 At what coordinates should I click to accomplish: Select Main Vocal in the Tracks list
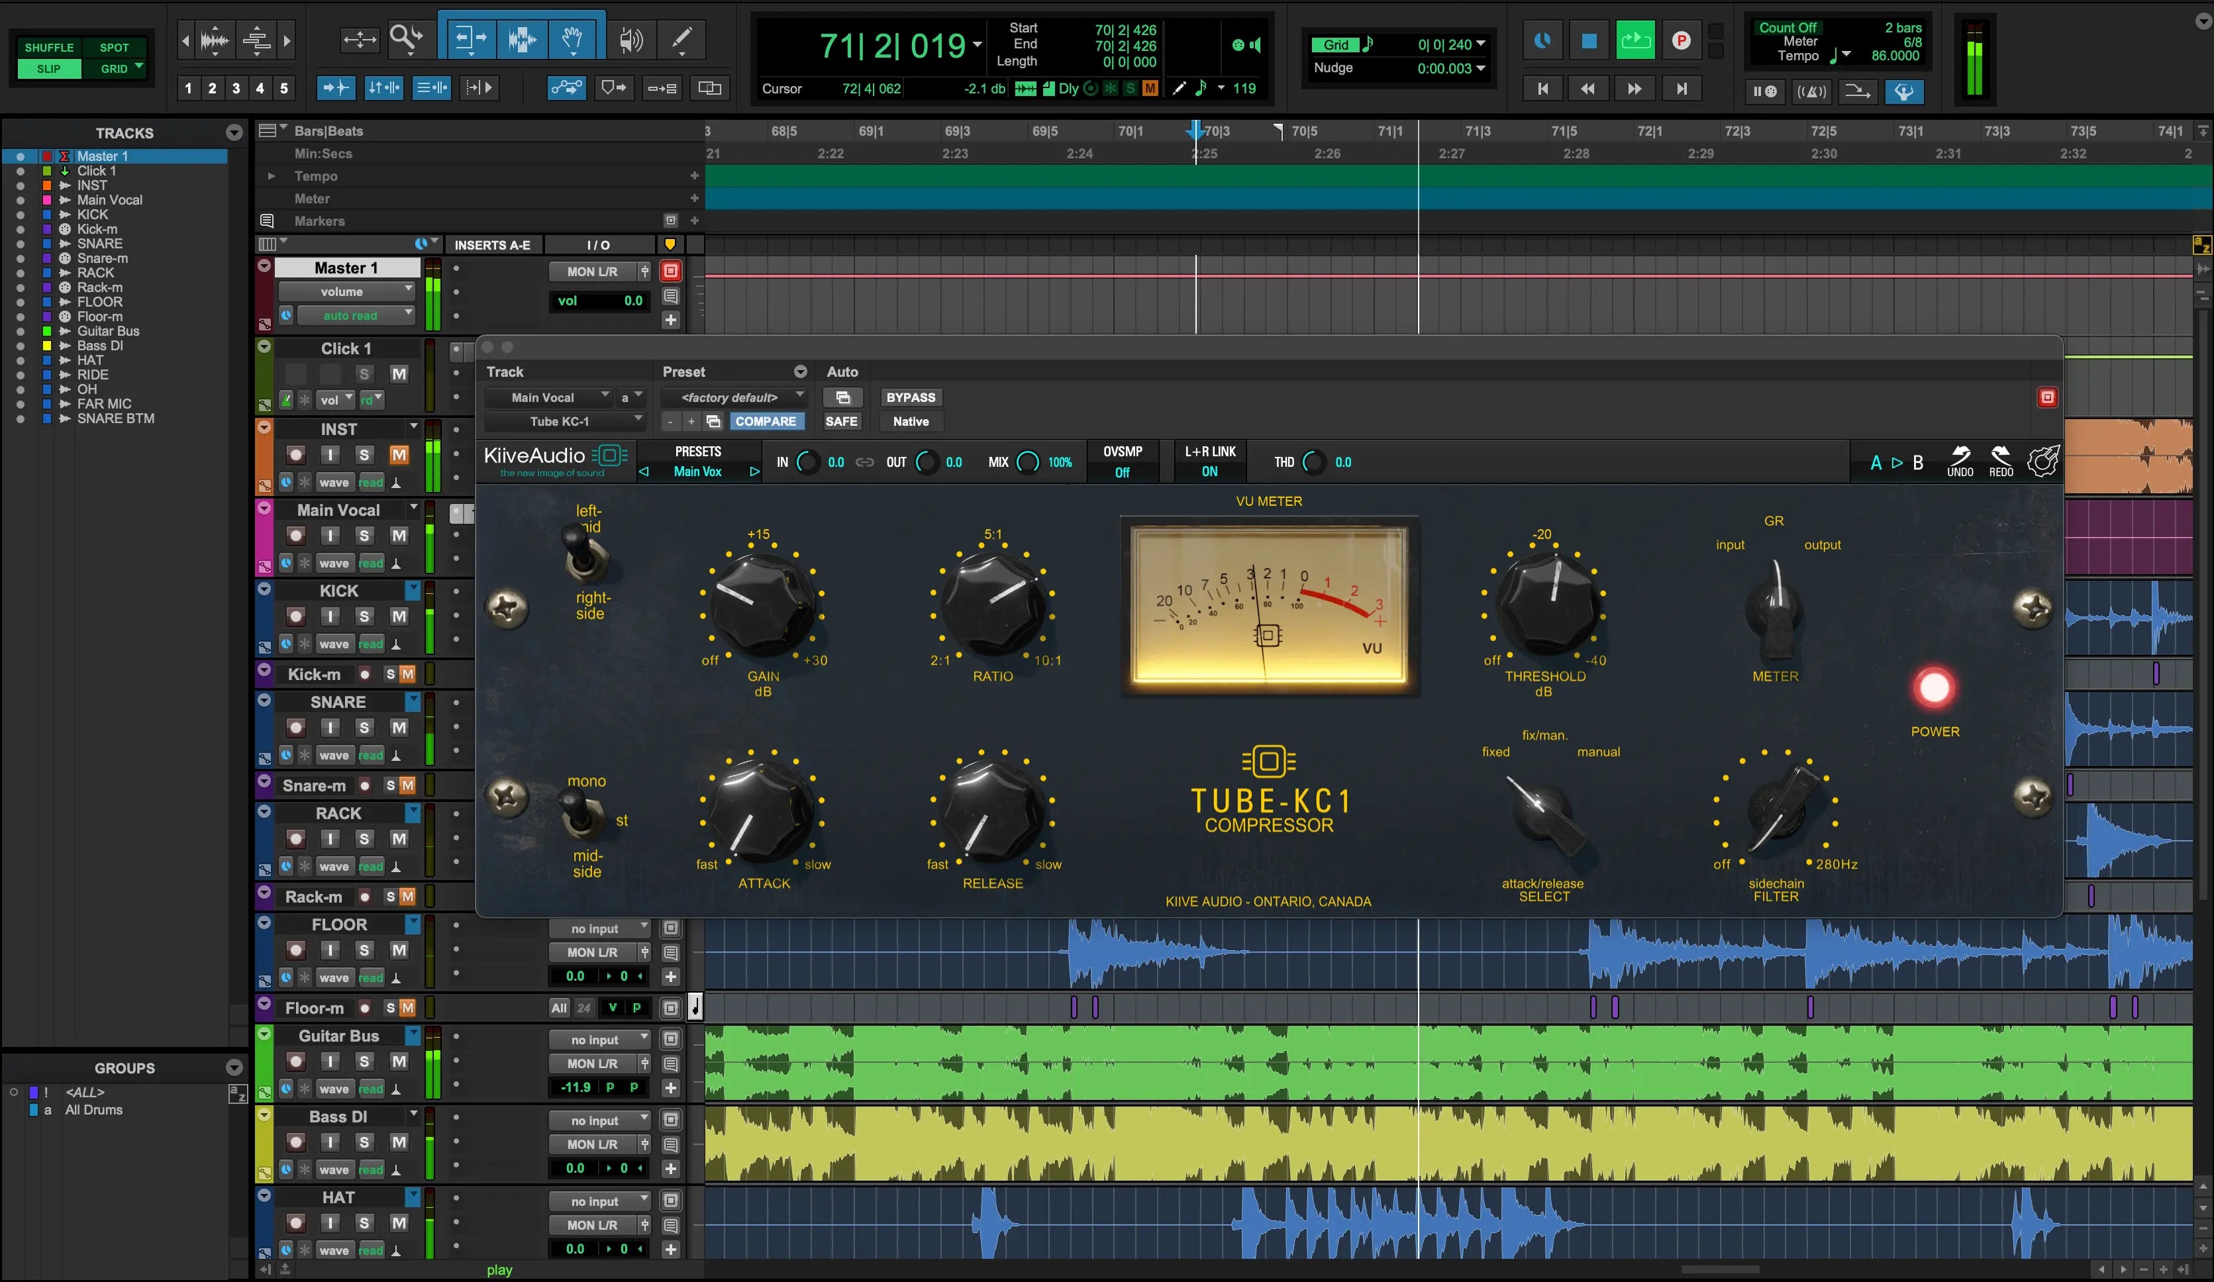[x=109, y=199]
